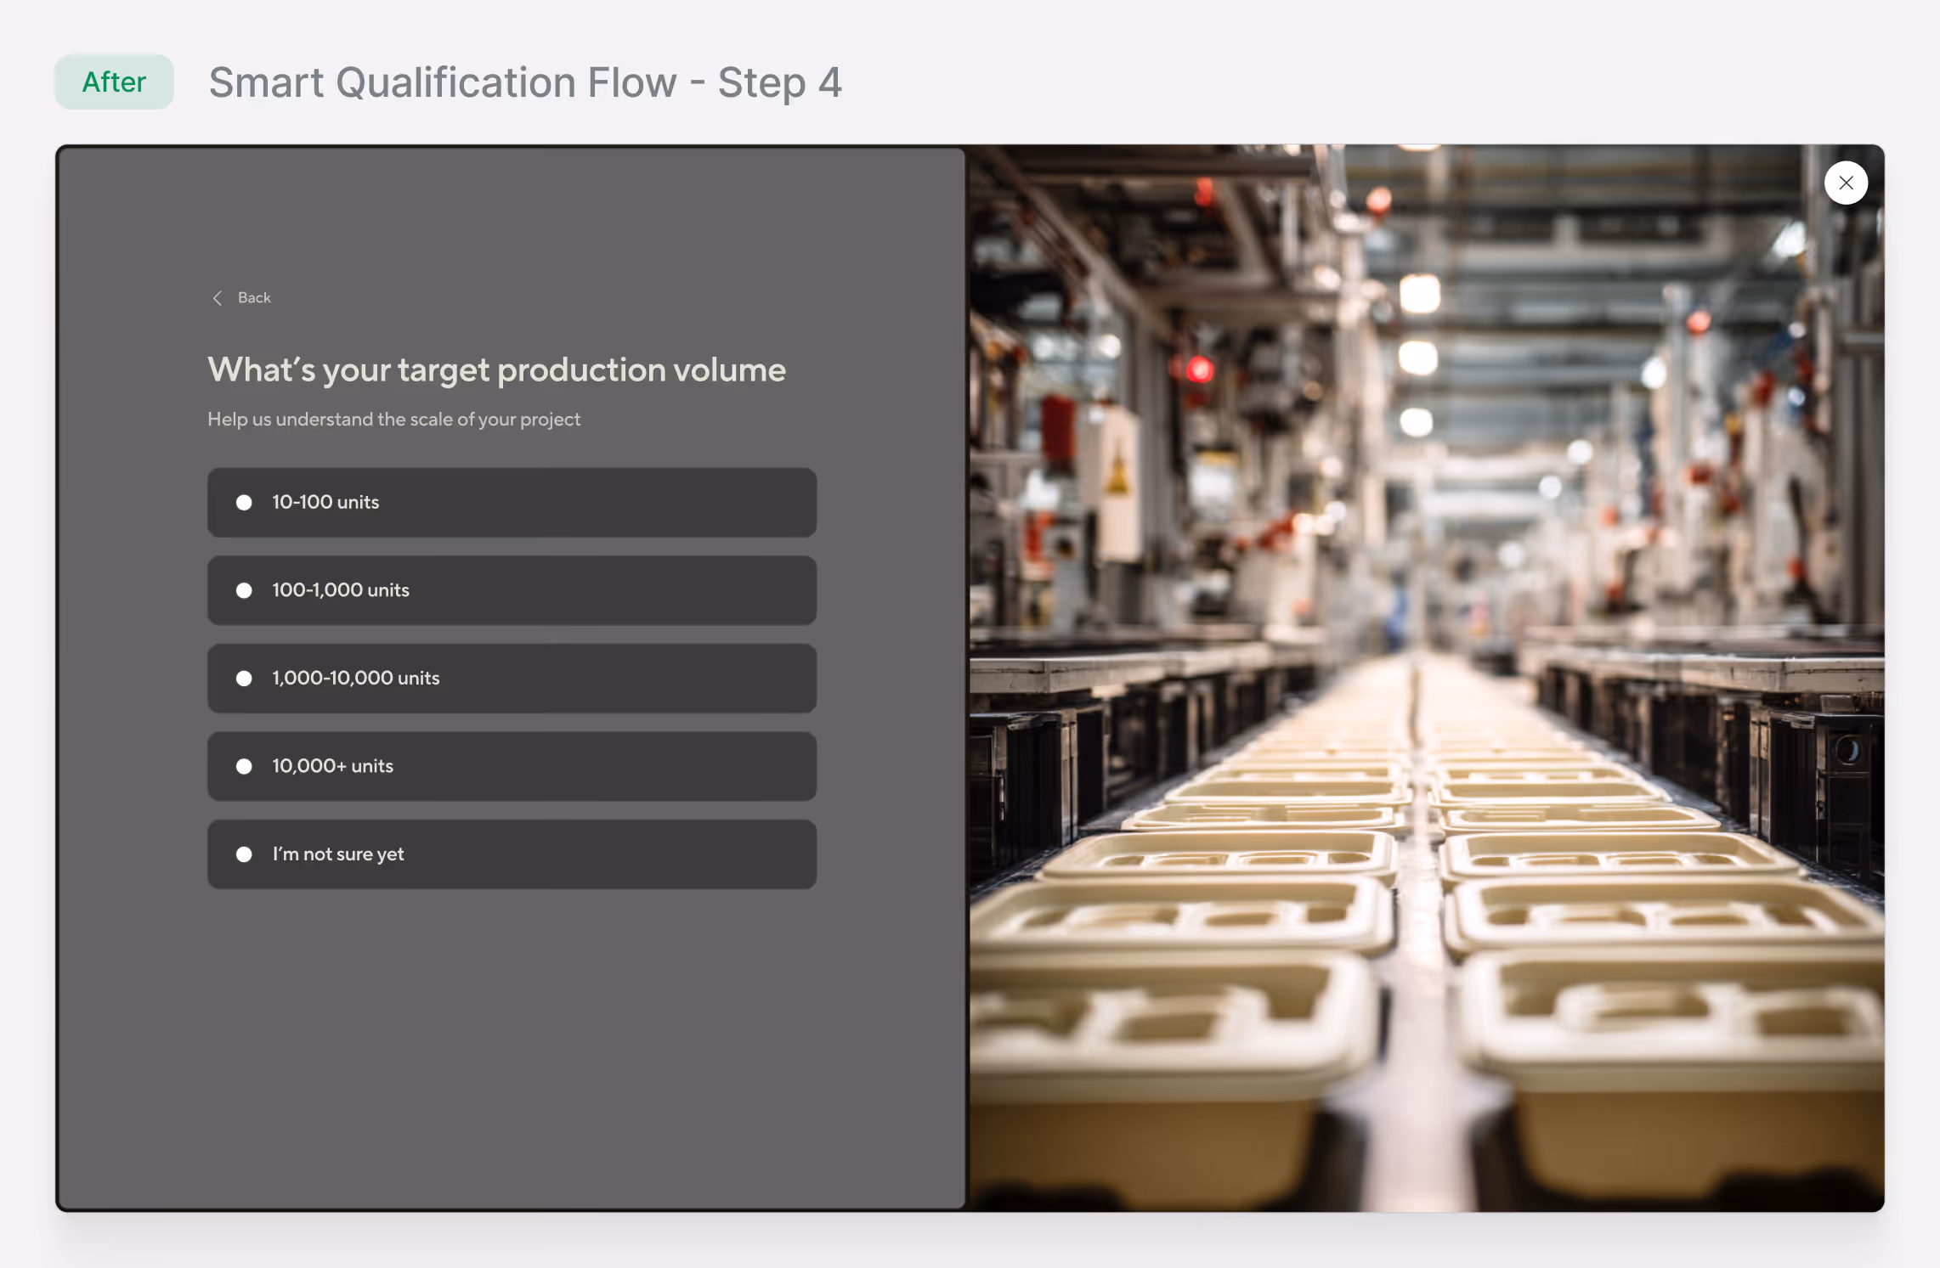Viewport: 1940px width, 1268px height.
Task: Choose the "100-1,000 units" option
Action: pos(511,590)
